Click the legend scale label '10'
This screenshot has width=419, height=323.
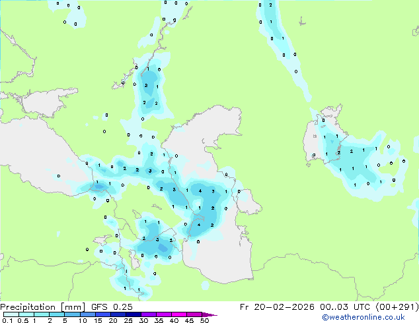coord(83,320)
